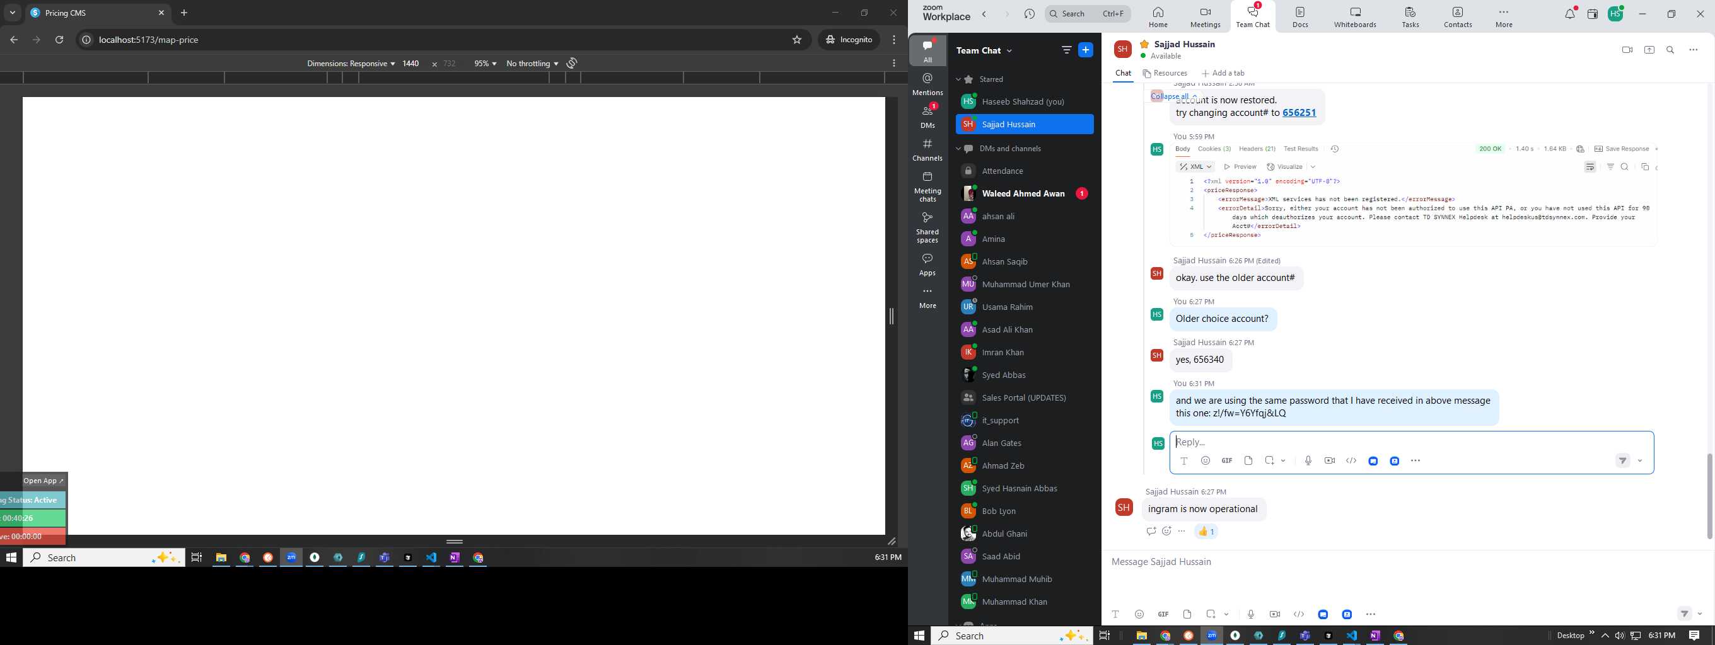1715x645 pixels.
Task: Focus the Zoom Search box
Action: pos(1088,14)
